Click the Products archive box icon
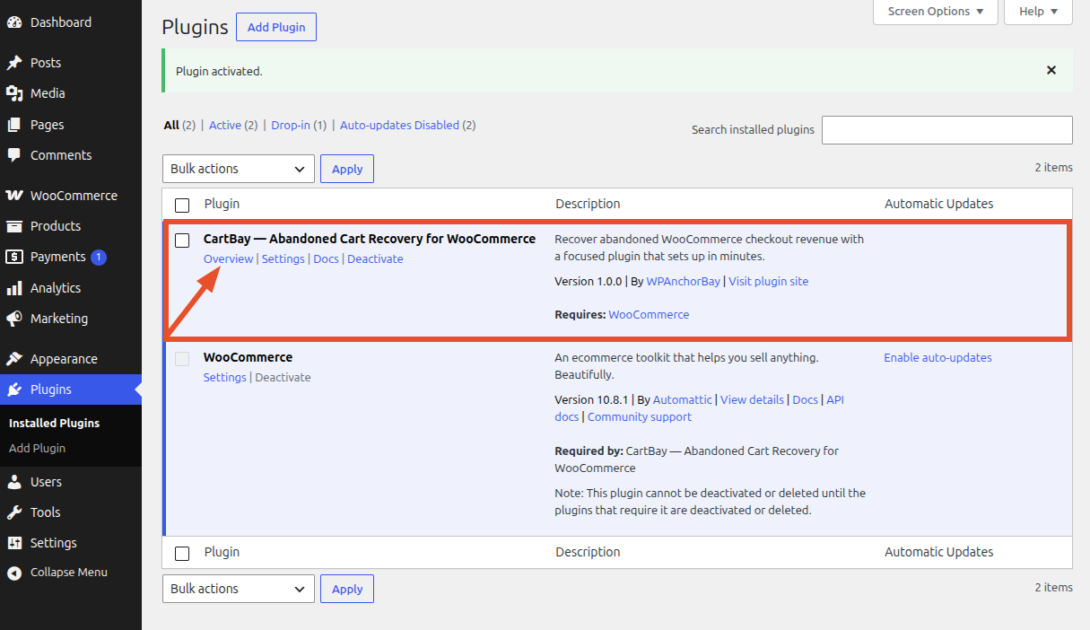 (x=14, y=226)
